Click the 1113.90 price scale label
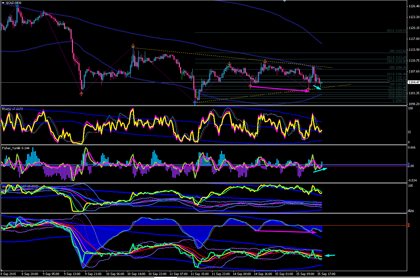 click(x=413, y=50)
